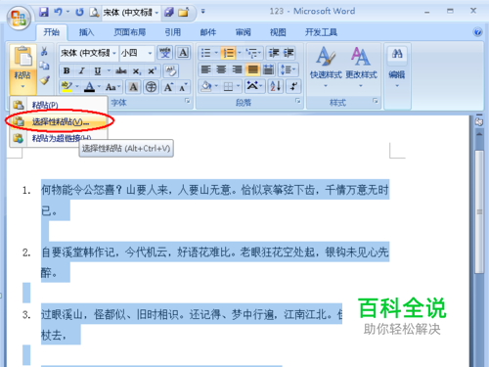This screenshot has width=489, height=367.
Task: Apply character border icon
Action: tap(183, 53)
